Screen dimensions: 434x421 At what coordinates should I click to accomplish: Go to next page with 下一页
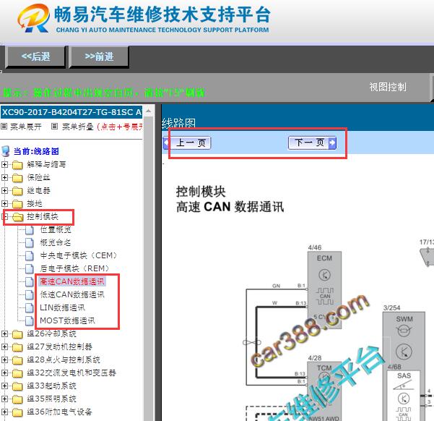click(312, 143)
